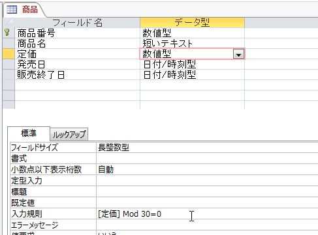Screen dimensions: 318x235
Task: Open the 数値型 data type dropdown for 定価
Action: pos(238,54)
